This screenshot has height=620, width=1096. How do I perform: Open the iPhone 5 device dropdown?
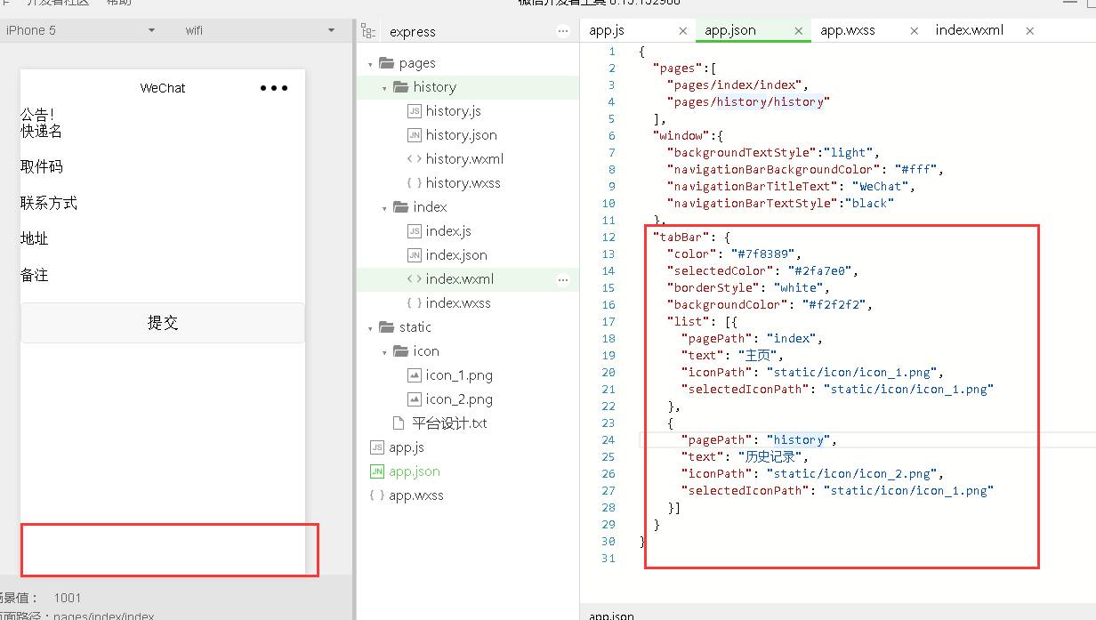coord(80,30)
